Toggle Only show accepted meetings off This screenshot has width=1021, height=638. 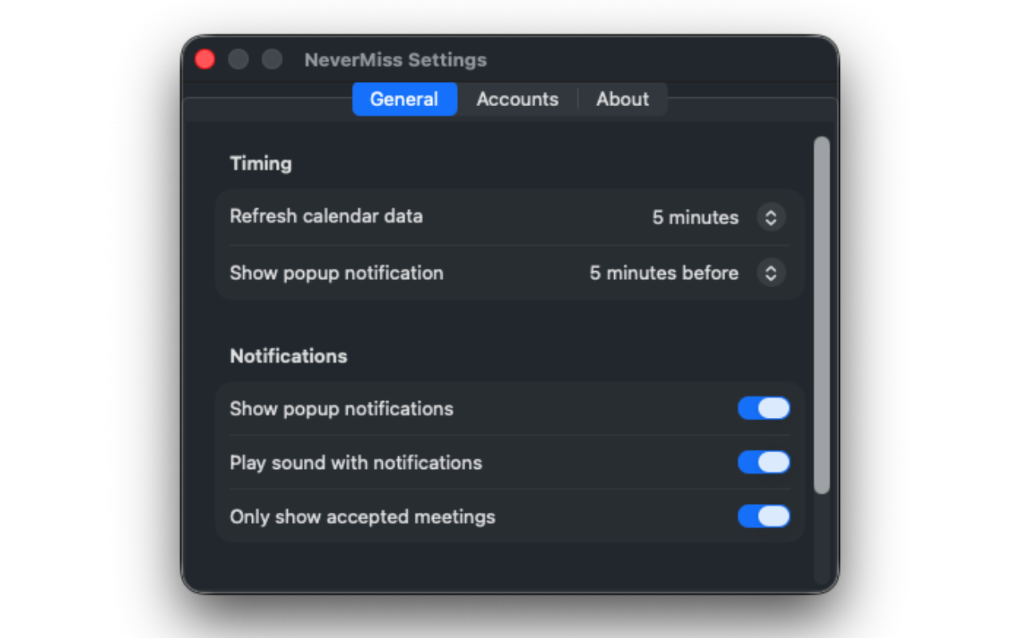click(x=763, y=517)
